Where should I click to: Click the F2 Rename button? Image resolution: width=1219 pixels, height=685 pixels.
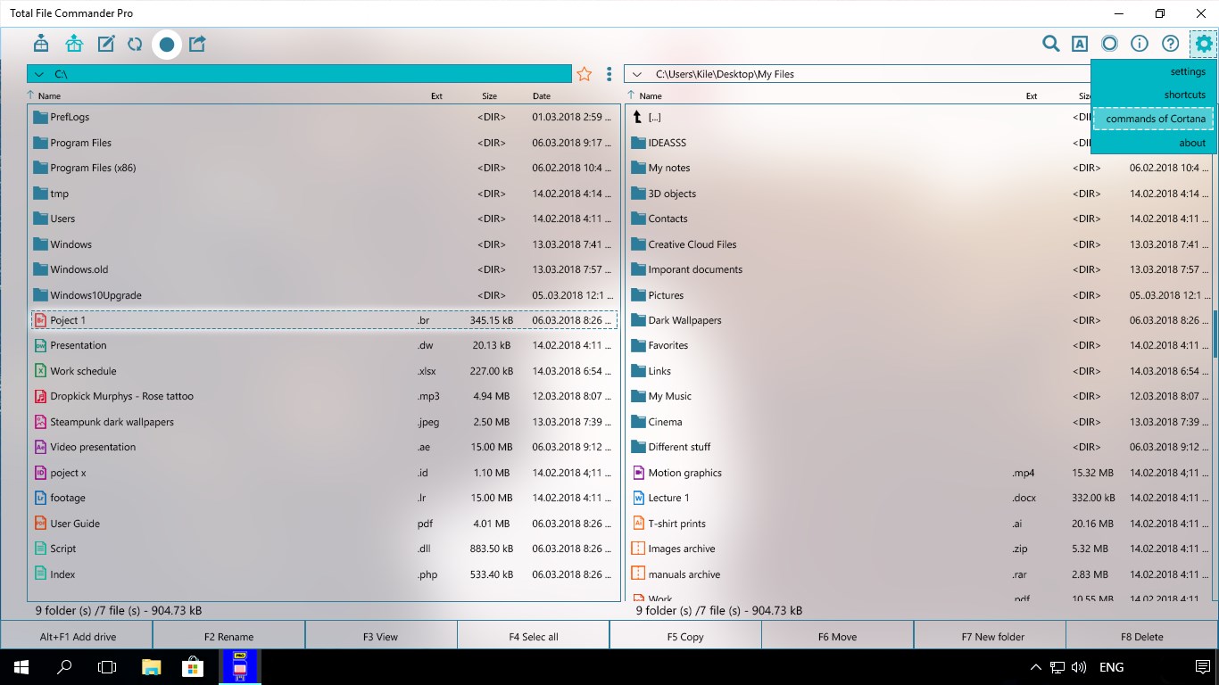tap(229, 636)
